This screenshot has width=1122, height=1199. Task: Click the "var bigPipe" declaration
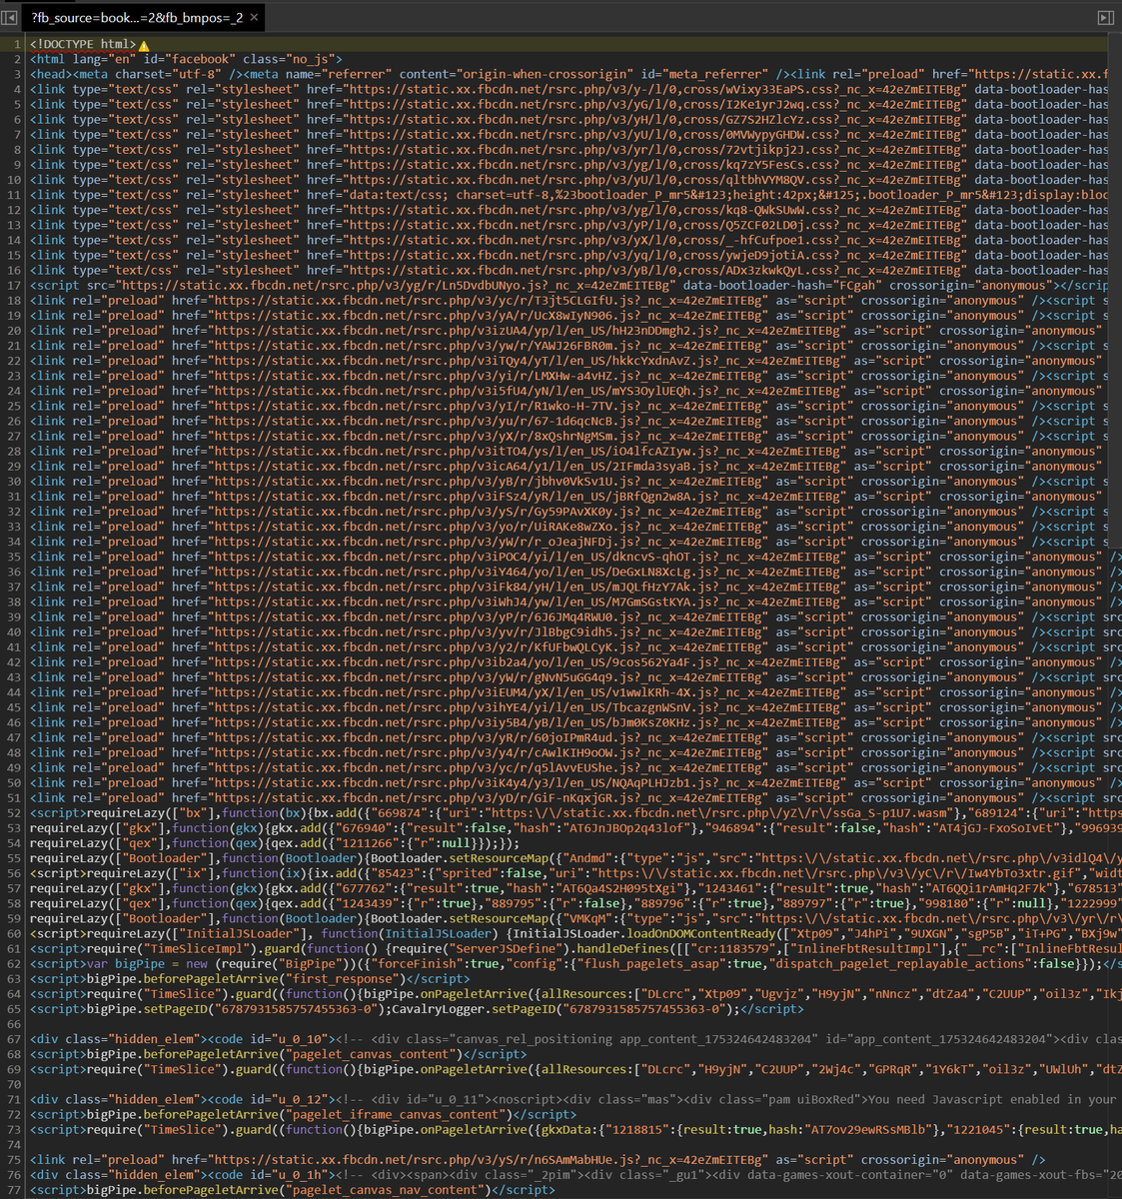[x=126, y=964]
